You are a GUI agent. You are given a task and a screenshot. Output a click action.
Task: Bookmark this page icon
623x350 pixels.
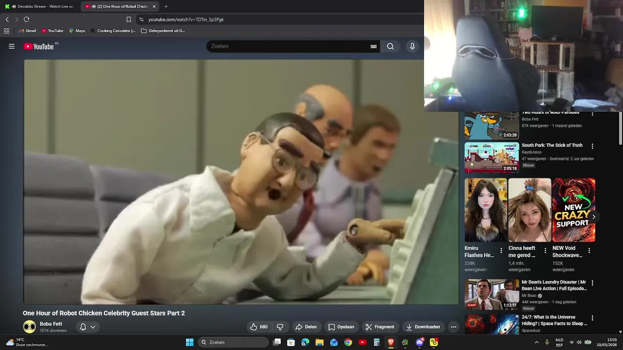(128, 19)
